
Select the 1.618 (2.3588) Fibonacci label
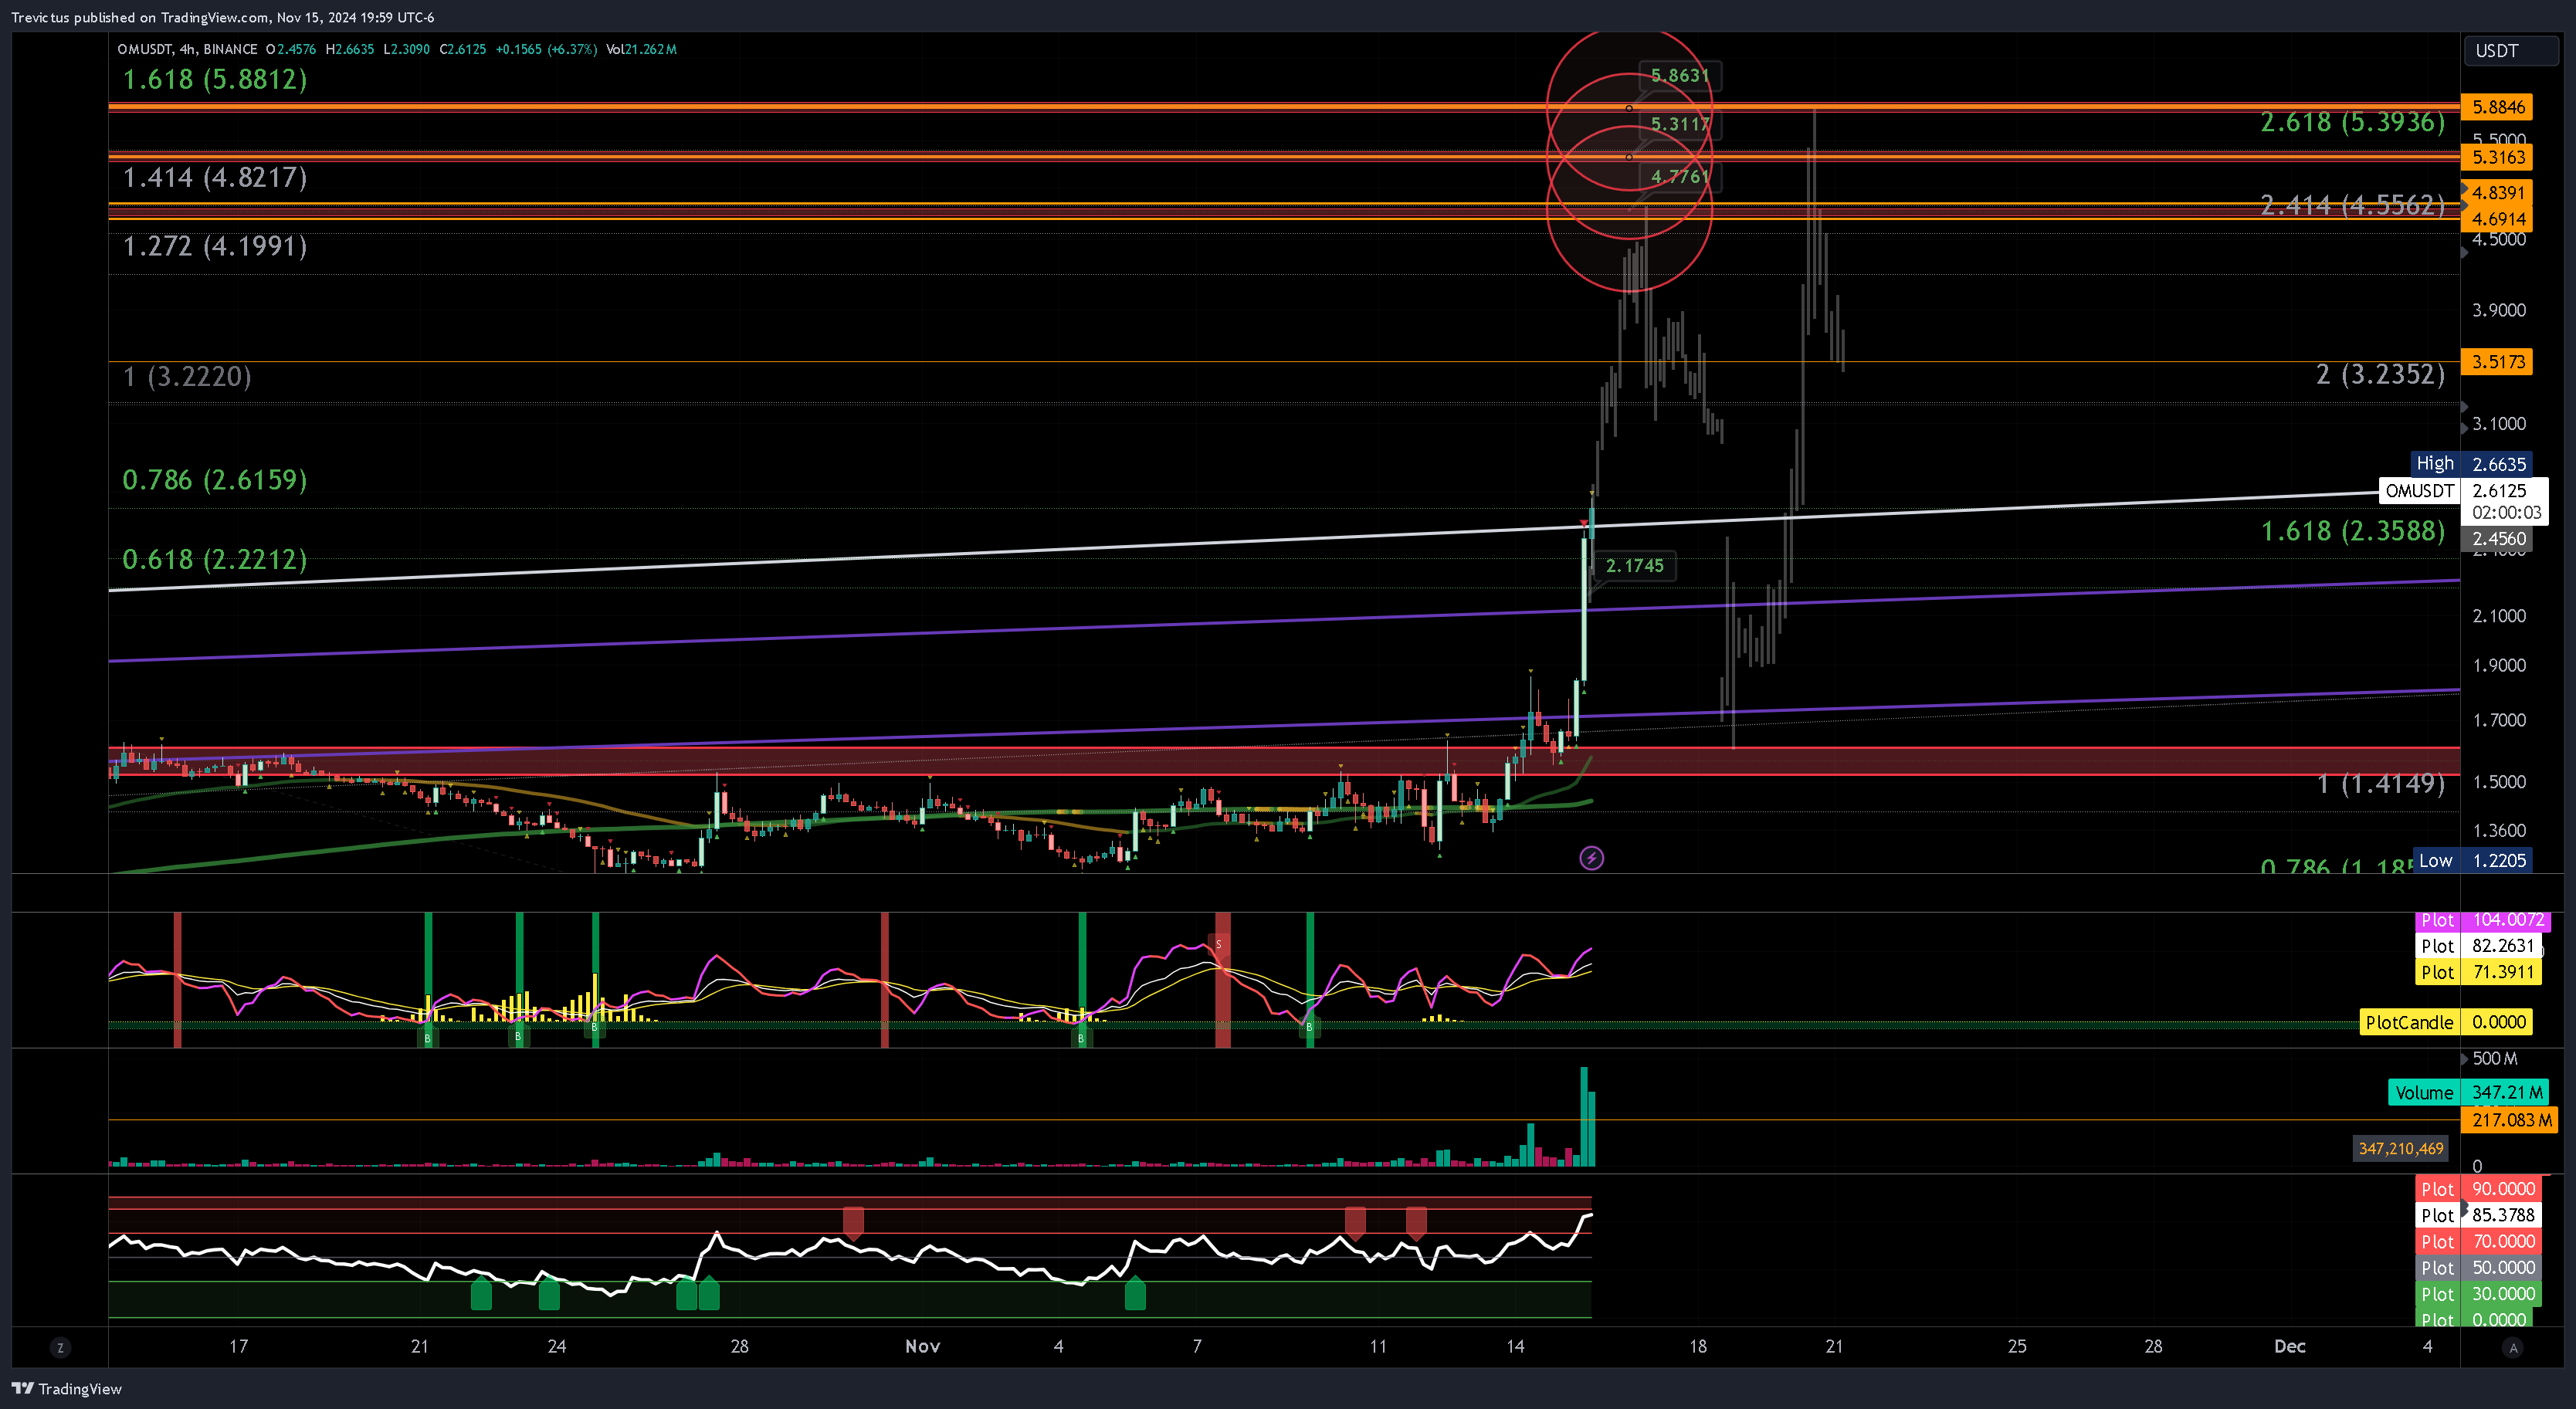2352,530
